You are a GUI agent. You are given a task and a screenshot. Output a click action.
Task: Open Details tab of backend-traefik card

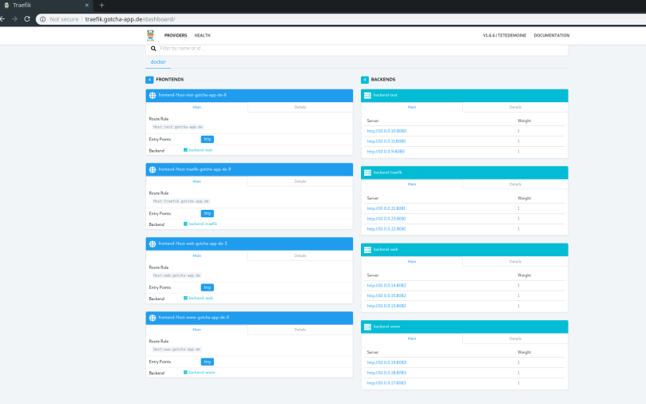pyautogui.click(x=515, y=184)
